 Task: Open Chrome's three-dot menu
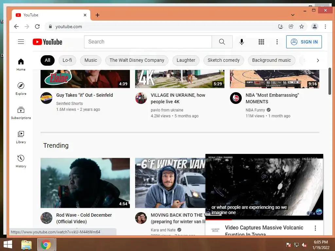(x=325, y=26)
